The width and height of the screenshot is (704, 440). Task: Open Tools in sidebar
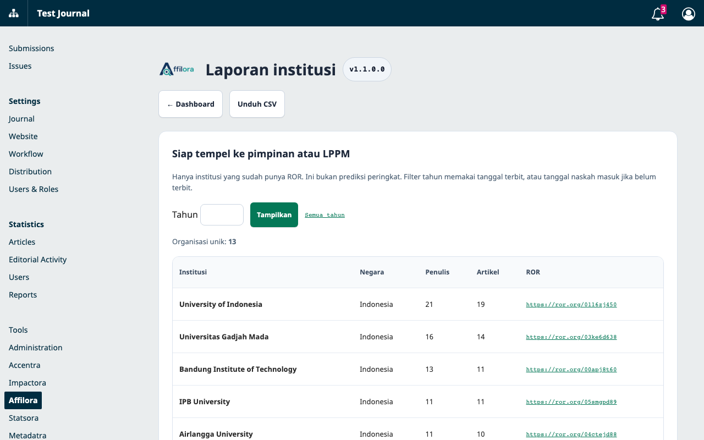(x=18, y=330)
